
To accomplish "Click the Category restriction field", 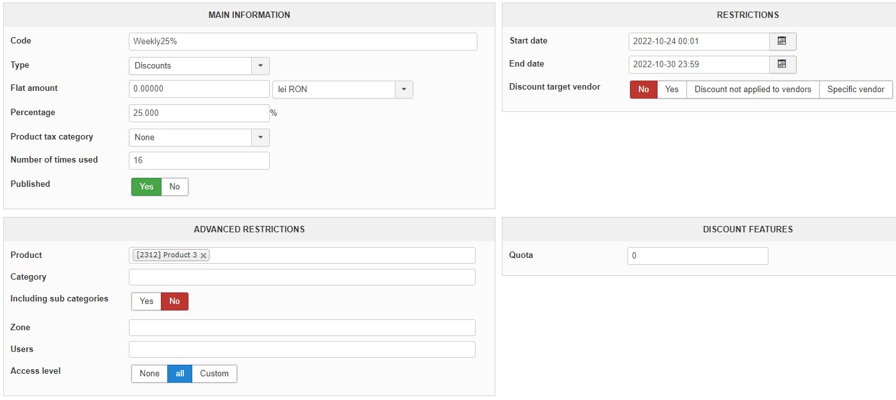I will pyautogui.click(x=302, y=277).
